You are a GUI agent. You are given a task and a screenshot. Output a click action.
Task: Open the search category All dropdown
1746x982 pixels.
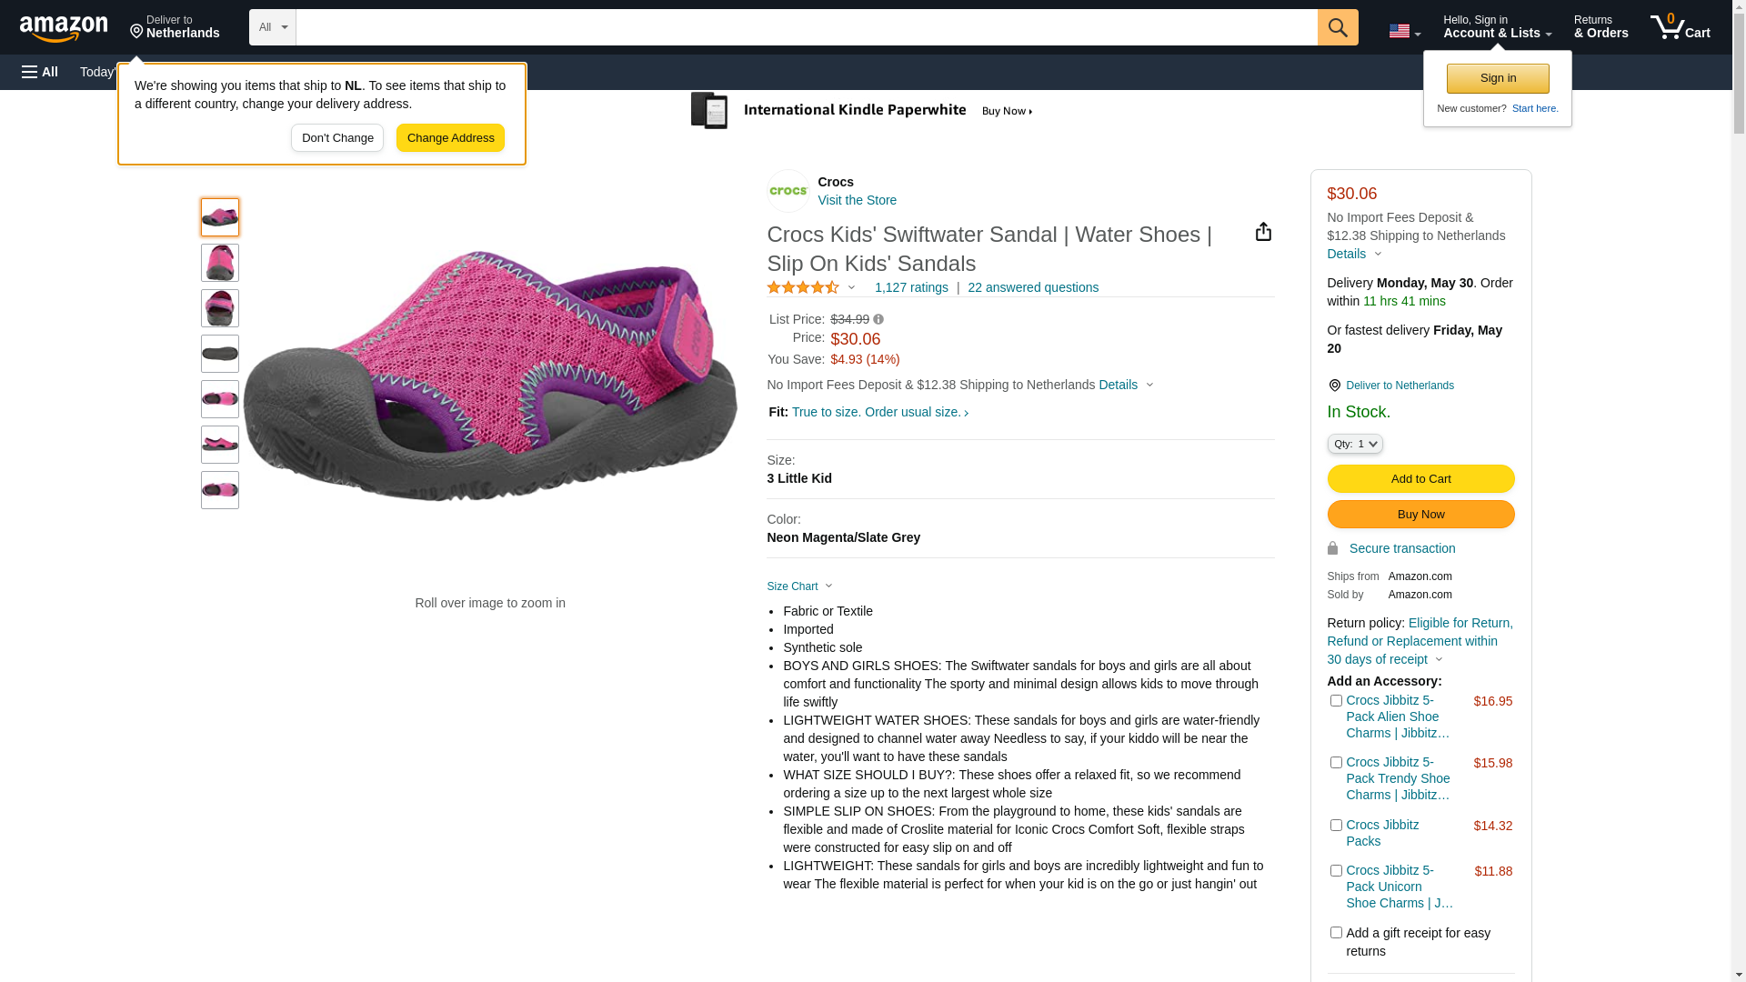tap(272, 27)
